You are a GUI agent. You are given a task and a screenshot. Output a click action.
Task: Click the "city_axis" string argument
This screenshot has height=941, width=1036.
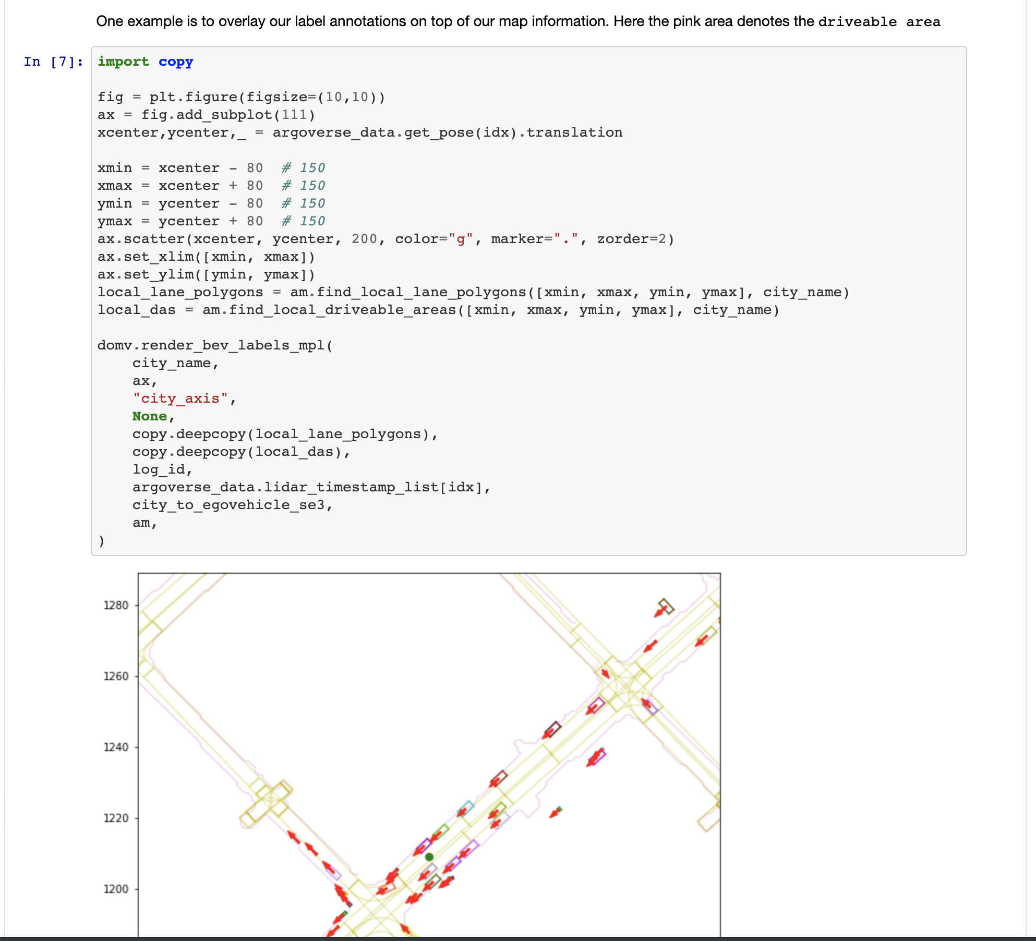tap(180, 399)
